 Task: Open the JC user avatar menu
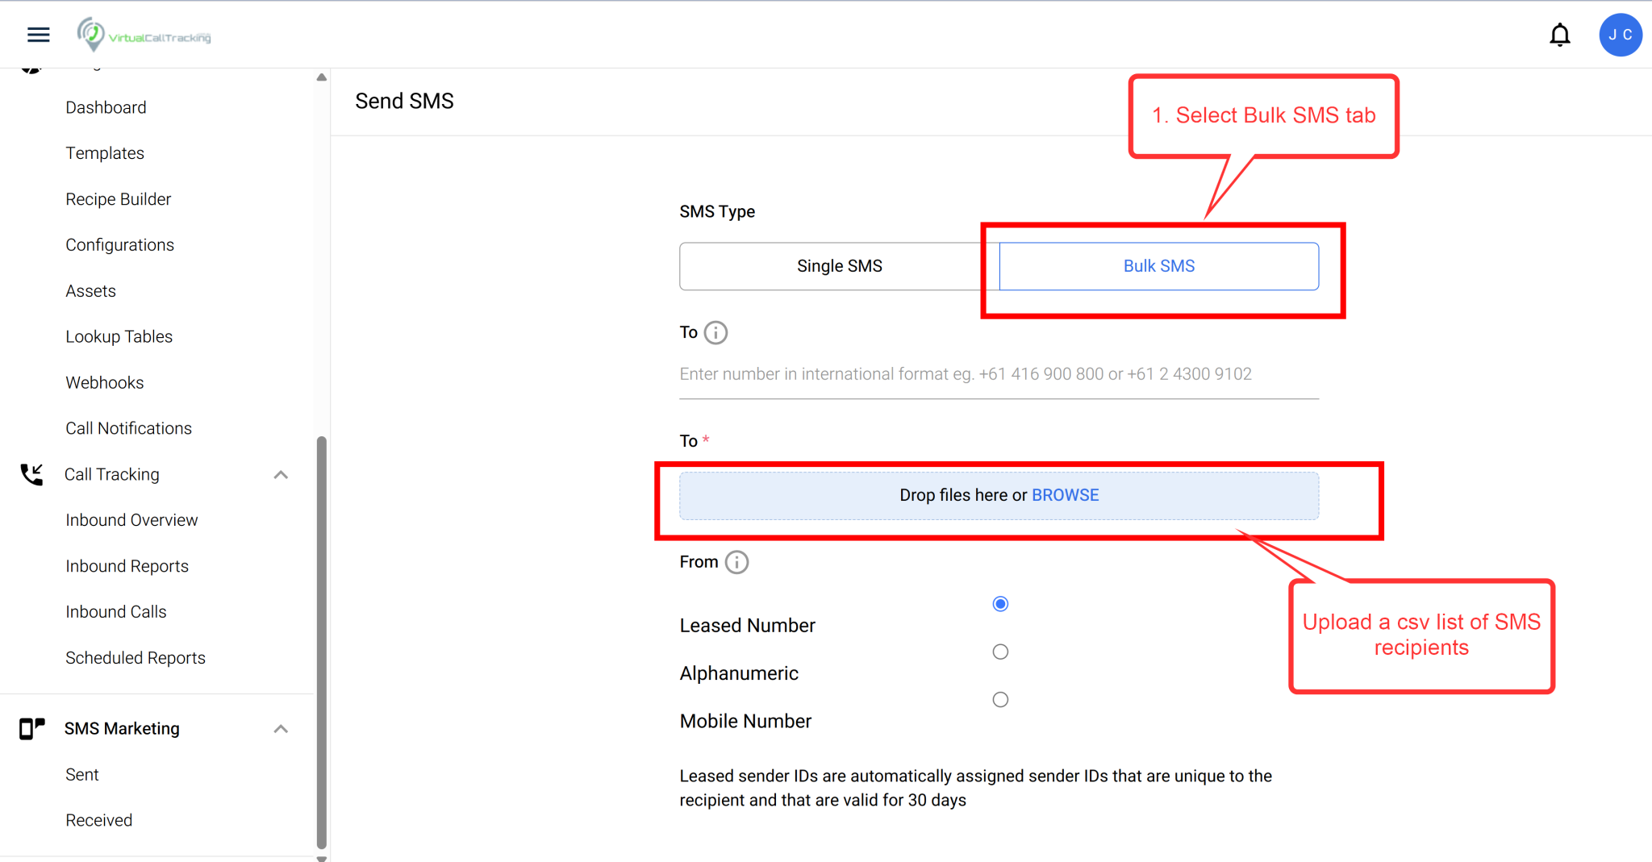click(x=1621, y=35)
